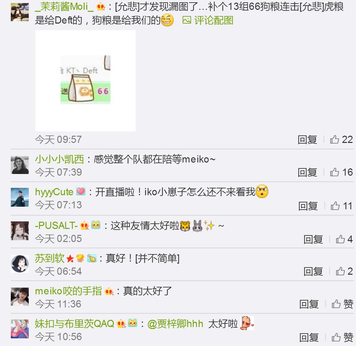The image size is (356, 346).
Task: Open the attached 66 dog food image
Action: pyautogui.click(x=85, y=81)
